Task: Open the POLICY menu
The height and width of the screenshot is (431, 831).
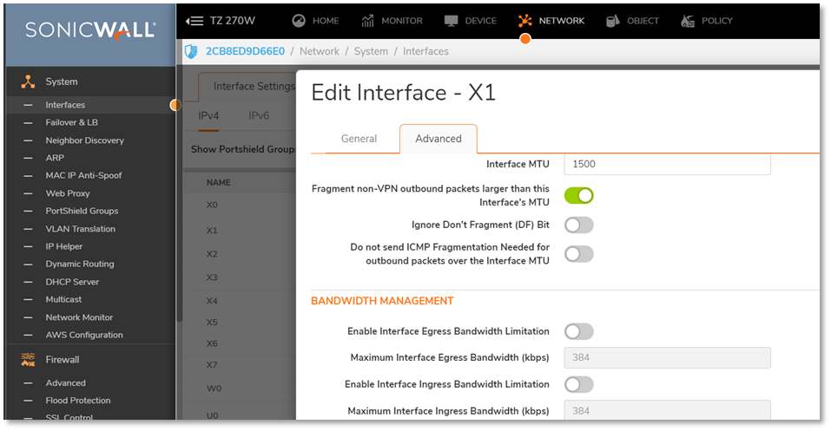Action: pyautogui.click(x=716, y=21)
